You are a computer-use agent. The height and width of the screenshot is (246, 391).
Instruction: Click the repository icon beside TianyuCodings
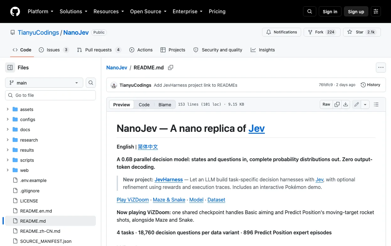coord(13,32)
